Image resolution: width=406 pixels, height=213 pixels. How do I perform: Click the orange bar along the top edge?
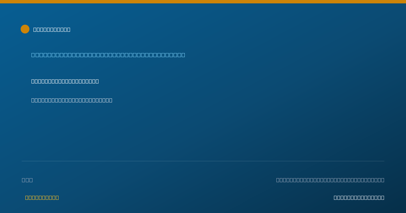click(203, 2)
